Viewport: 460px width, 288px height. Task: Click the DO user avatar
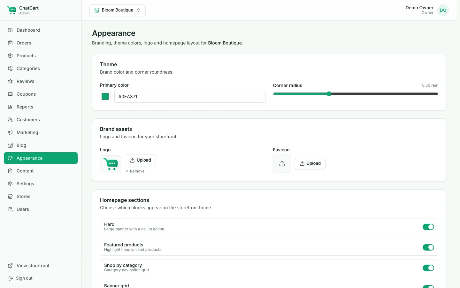pyautogui.click(x=443, y=10)
